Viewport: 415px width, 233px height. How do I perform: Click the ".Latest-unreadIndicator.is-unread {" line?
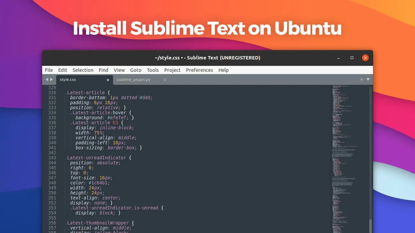pyautogui.click(x=117, y=208)
